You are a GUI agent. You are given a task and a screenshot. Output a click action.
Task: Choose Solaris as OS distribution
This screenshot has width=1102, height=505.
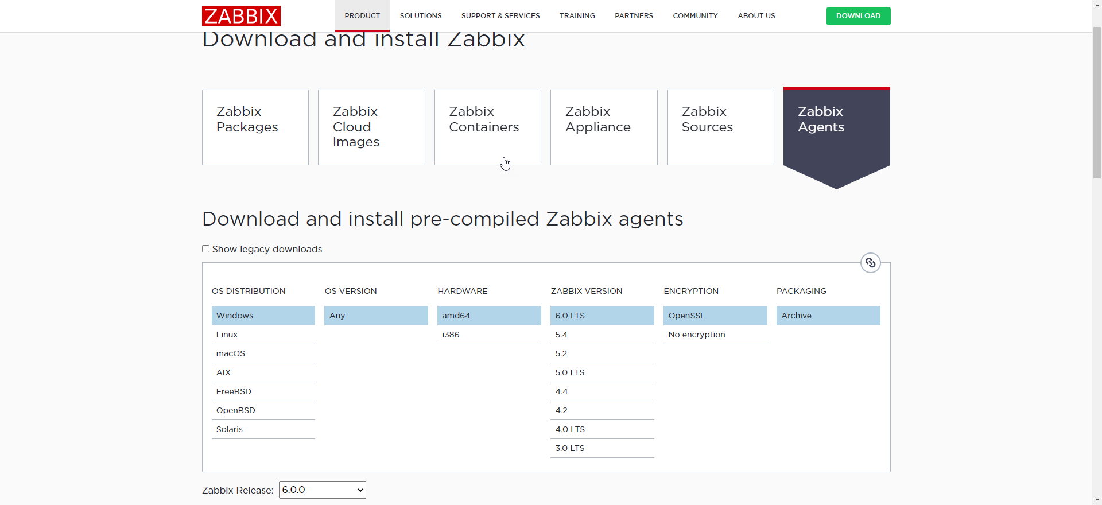pos(263,429)
